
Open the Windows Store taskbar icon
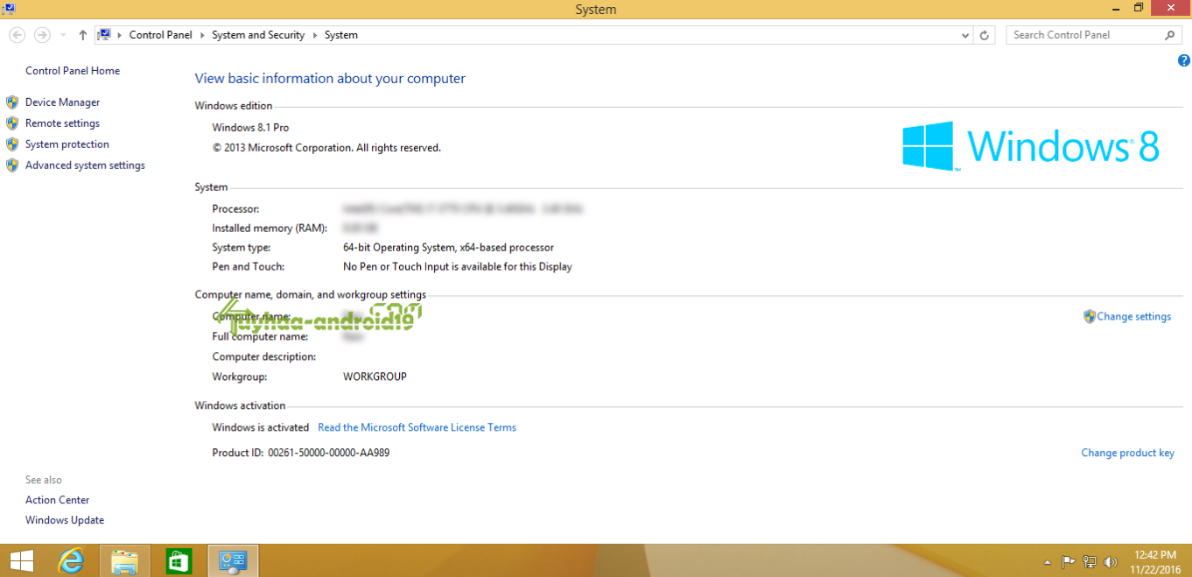(x=179, y=561)
